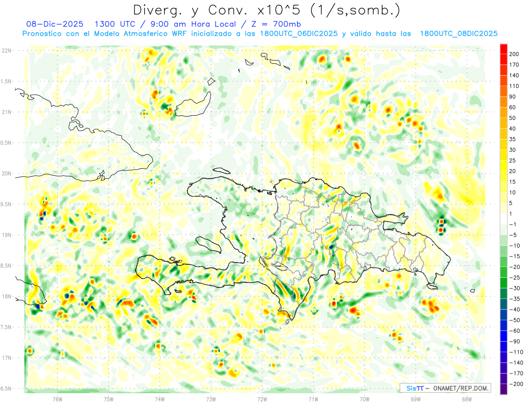The height and width of the screenshot is (405, 524).
Task: Click the '-5' color scale value
Action: [x=514, y=235]
